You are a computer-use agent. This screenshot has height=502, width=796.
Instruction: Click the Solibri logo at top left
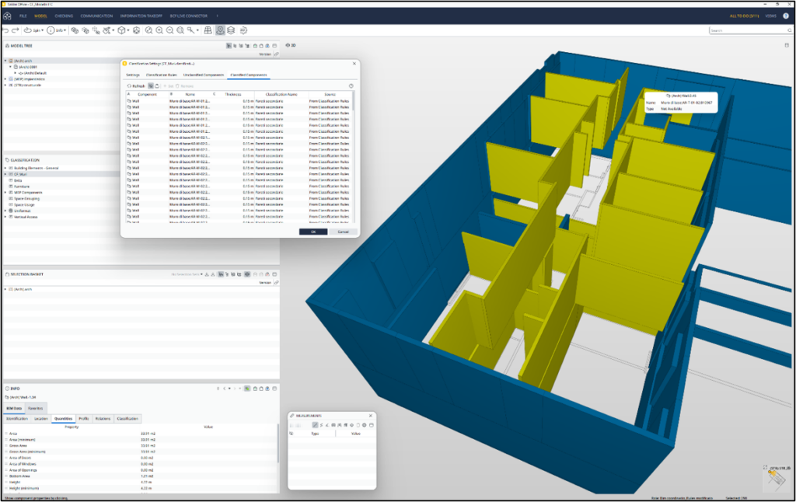[x=7, y=16]
